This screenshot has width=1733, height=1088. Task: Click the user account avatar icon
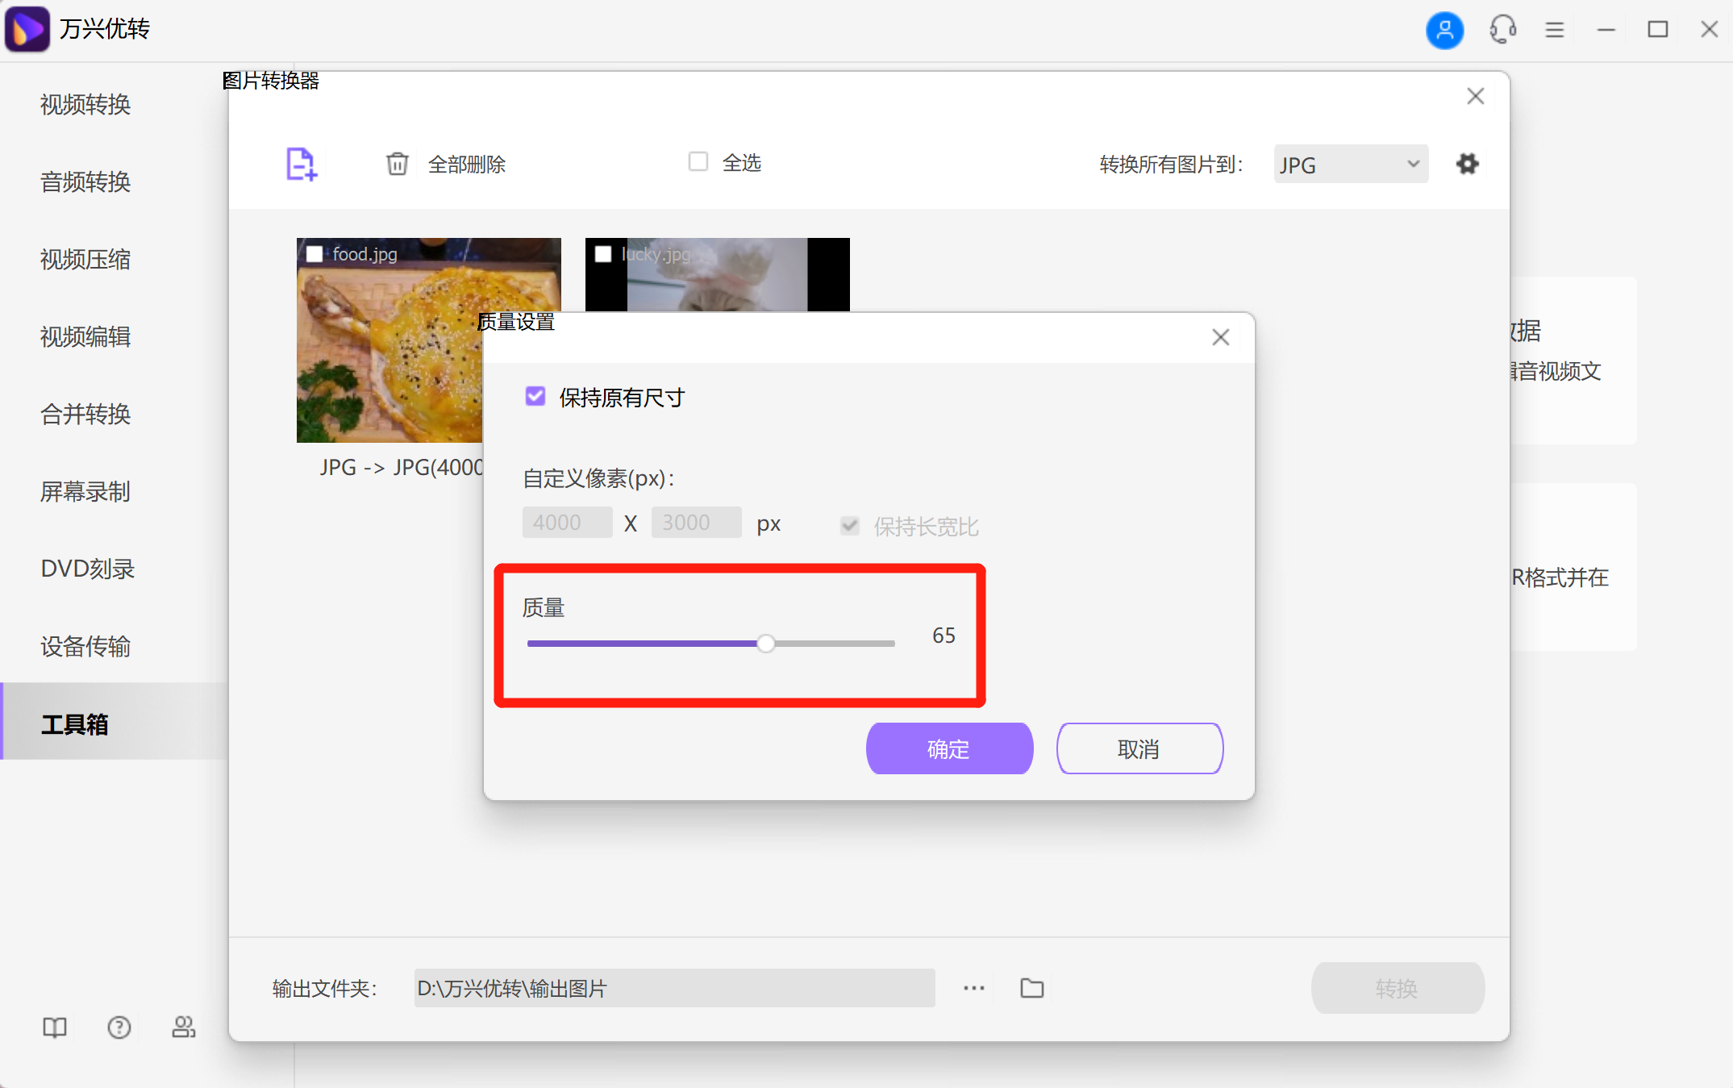[x=1444, y=30]
